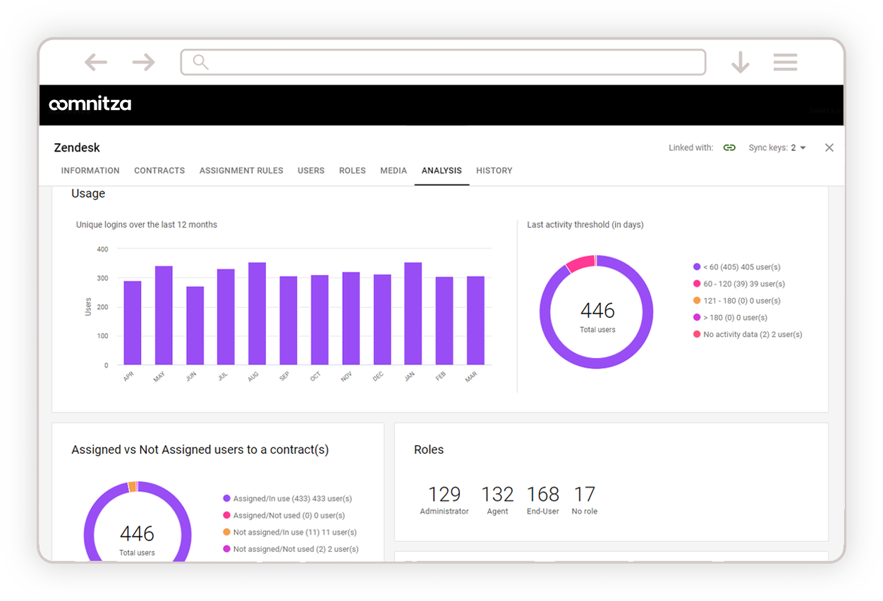Click '121 - 180 (0) 0 user(s)' legend text
This screenshot has width=883, height=601.
[742, 301]
